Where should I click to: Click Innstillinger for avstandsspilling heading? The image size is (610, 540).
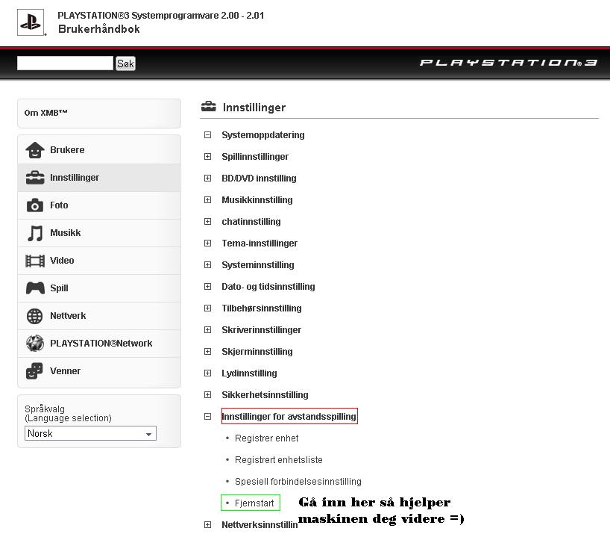[289, 417]
